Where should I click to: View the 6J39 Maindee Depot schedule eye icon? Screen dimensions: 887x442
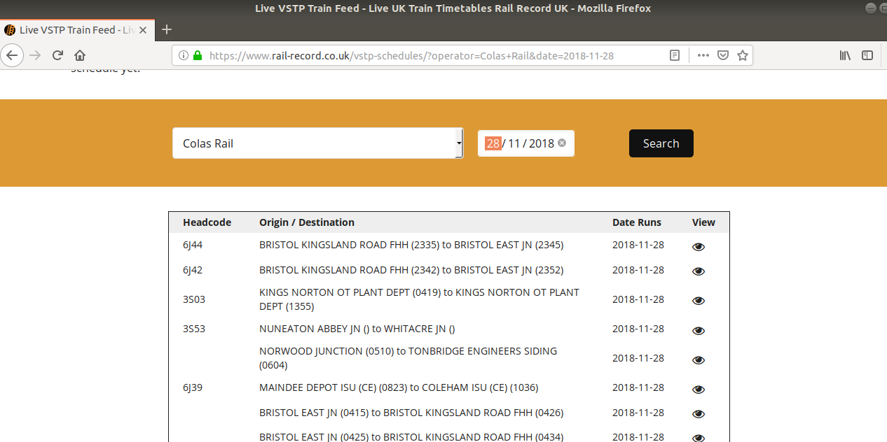coord(698,390)
